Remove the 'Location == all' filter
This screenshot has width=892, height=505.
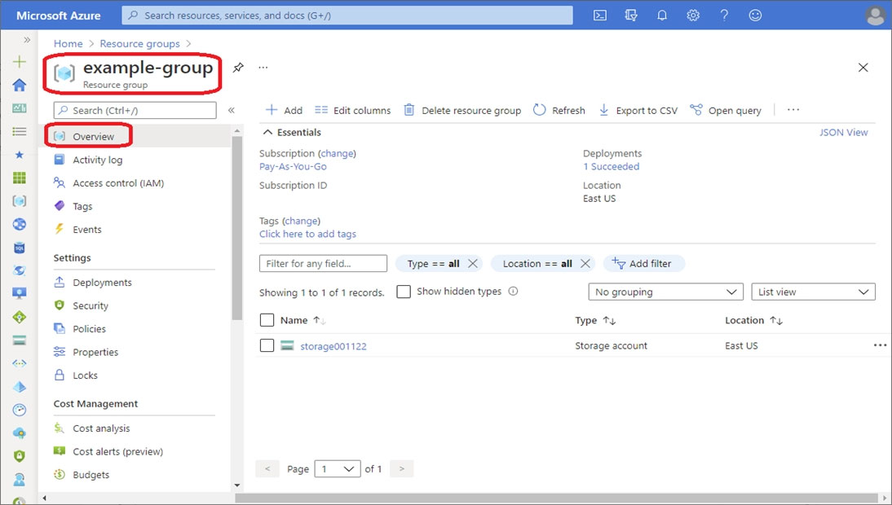[585, 264]
